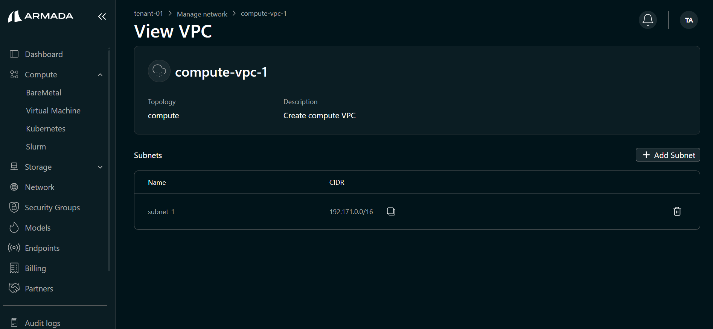Click the Audit logs clipboard icon
The image size is (713, 329).
click(x=14, y=323)
